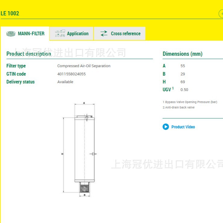This screenshot has width=223, height=223.
Task: Click the UGV label with footnote 1
Action: coord(168,89)
